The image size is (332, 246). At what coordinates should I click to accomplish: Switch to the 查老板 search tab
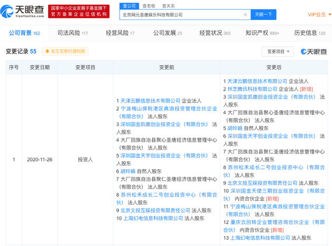pos(149,6)
